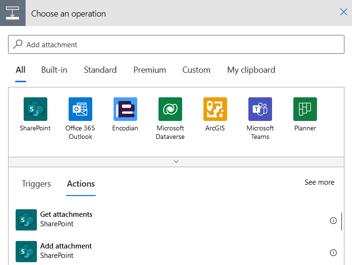Open the Planner connector
Screen dimensions: 352x265
click(305, 109)
